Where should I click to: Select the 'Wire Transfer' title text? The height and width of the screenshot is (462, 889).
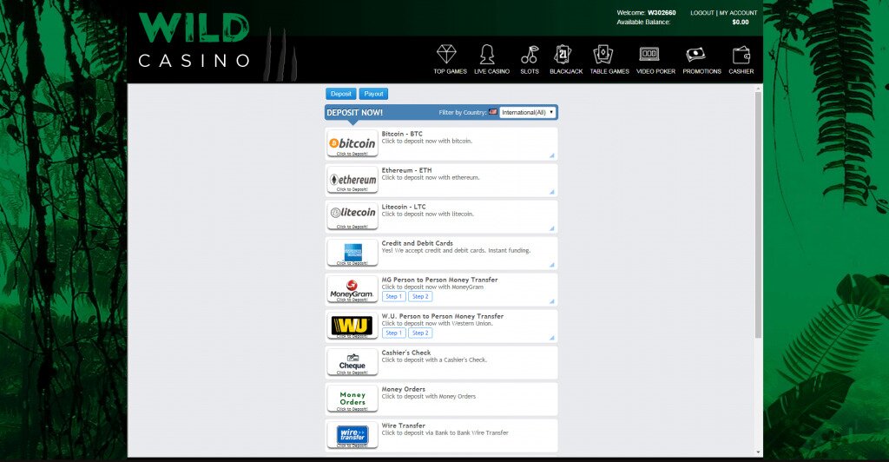click(403, 426)
